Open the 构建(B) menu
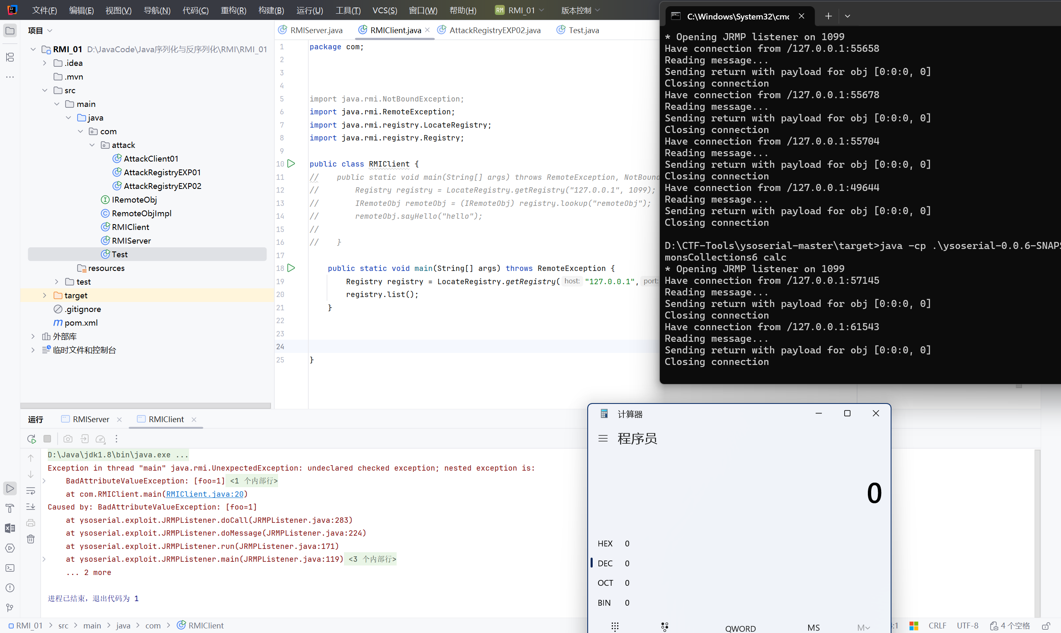The image size is (1061, 633). [x=271, y=10]
